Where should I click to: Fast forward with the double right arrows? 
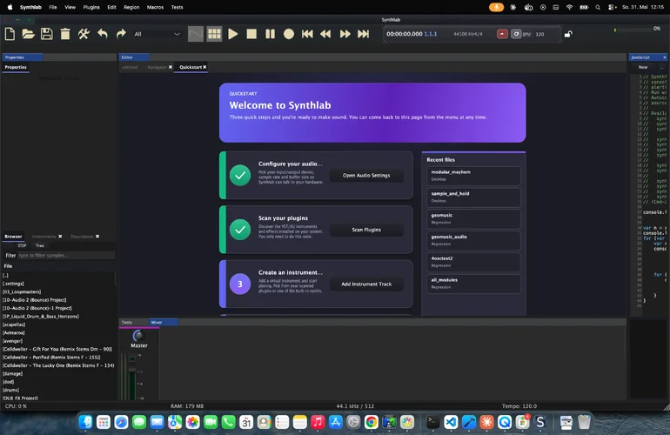click(x=345, y=34)
